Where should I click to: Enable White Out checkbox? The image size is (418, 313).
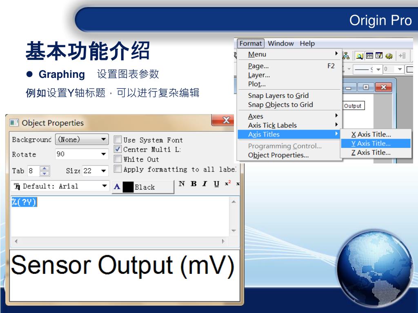(118, 159)
